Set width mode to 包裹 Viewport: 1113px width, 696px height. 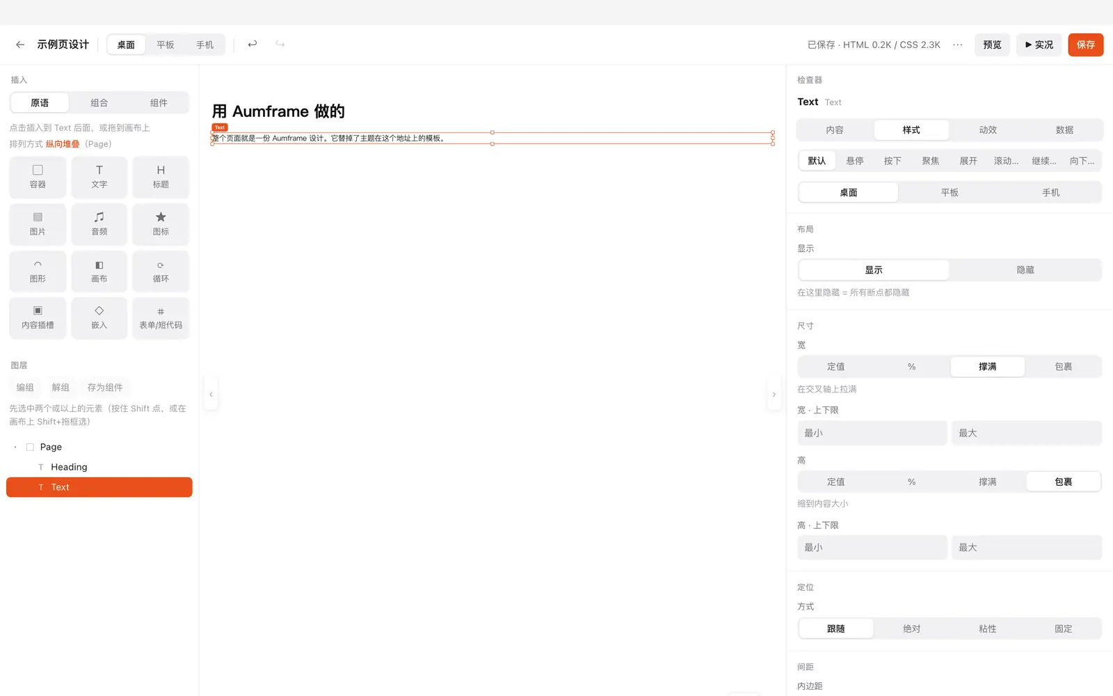coord(1063,367)
